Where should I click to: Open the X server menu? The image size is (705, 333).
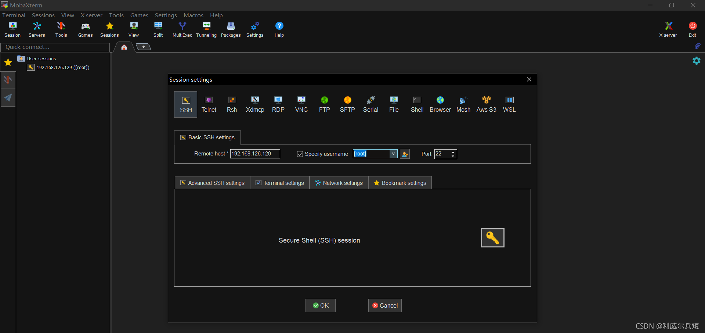91,15
